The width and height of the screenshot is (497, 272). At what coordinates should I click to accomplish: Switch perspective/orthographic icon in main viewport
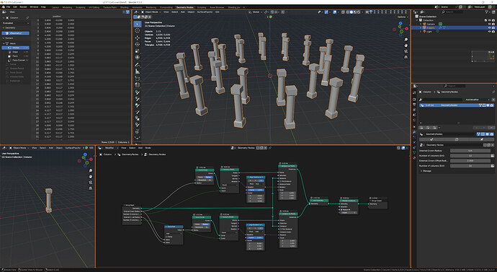[x=406, y=57]
